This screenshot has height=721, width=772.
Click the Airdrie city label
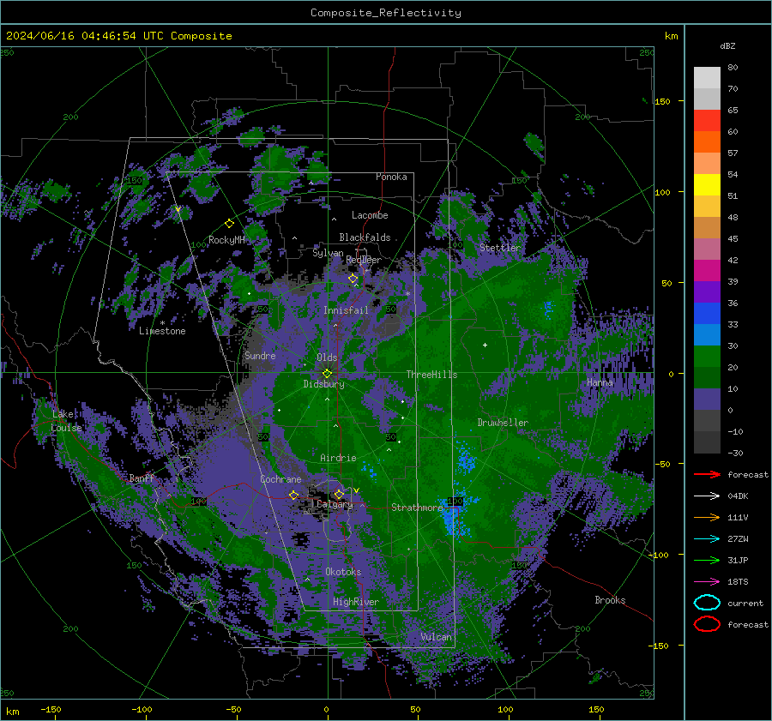pyautogui.click(x=338, y=458)
